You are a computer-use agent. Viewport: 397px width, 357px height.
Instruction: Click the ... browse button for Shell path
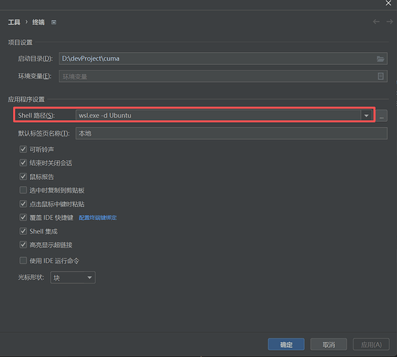coord(381,116)
